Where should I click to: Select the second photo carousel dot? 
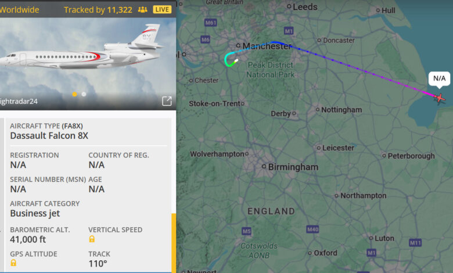pyautogui.click(x=84, y=94)
